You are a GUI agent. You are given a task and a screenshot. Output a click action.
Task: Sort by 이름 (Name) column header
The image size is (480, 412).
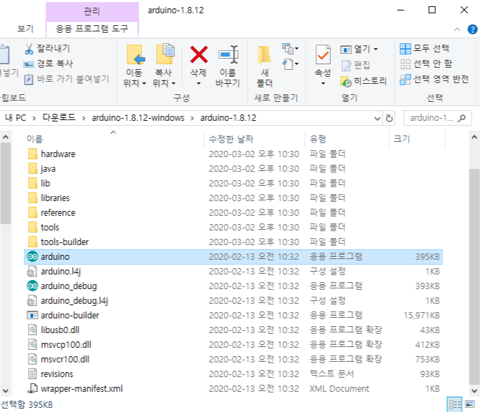tap(113, 139)
